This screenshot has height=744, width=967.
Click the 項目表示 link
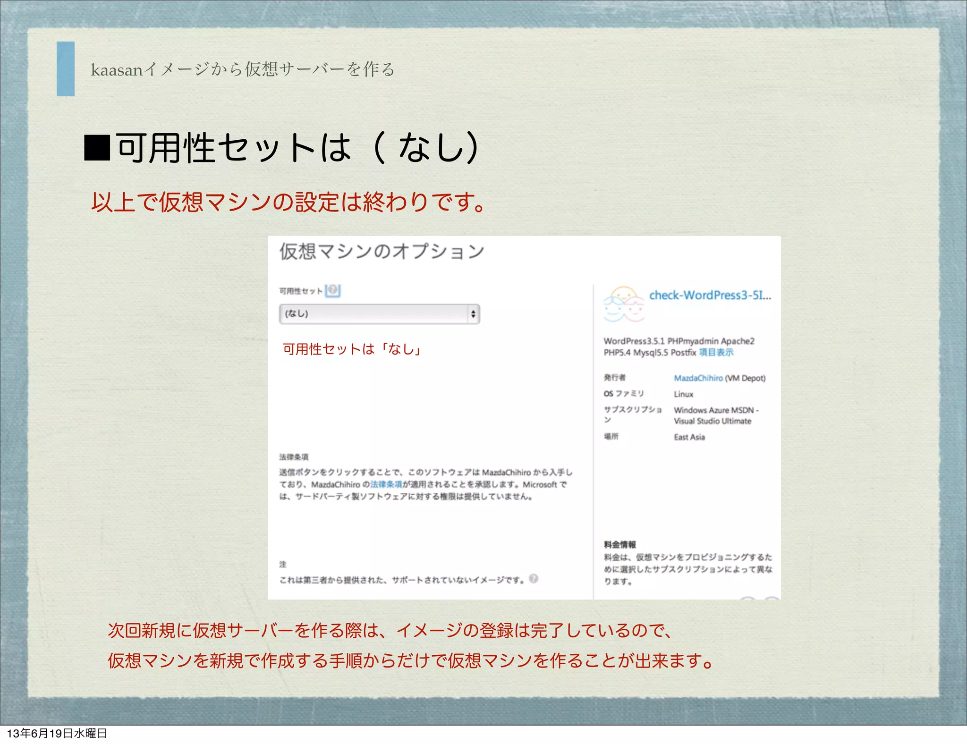point(716,352)
